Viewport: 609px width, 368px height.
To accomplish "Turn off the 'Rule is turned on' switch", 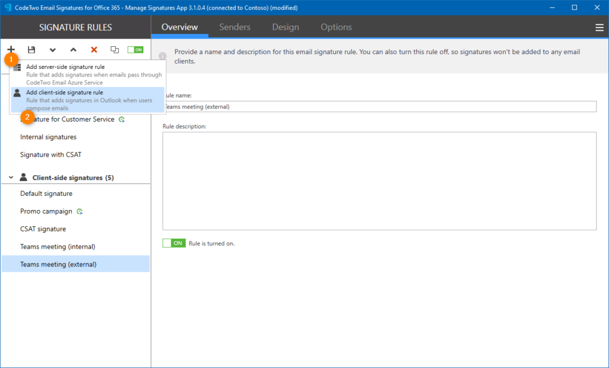I will (x=174, y=243).
